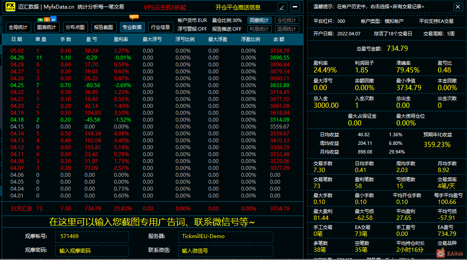Viewport: 467px width, 260px height.
Task: Open the 全局统计 tab
Action: tap(18, 27)
